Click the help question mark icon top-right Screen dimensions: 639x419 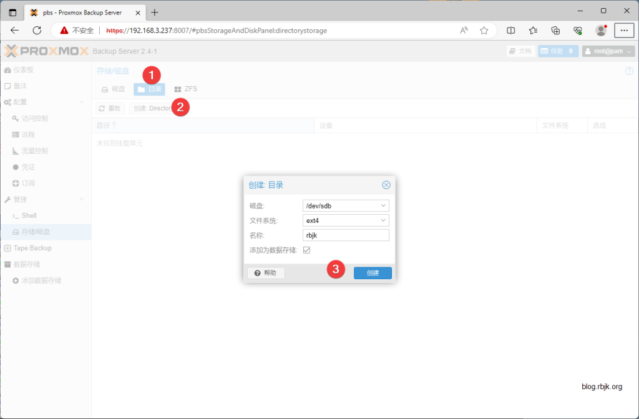(629, 71)
